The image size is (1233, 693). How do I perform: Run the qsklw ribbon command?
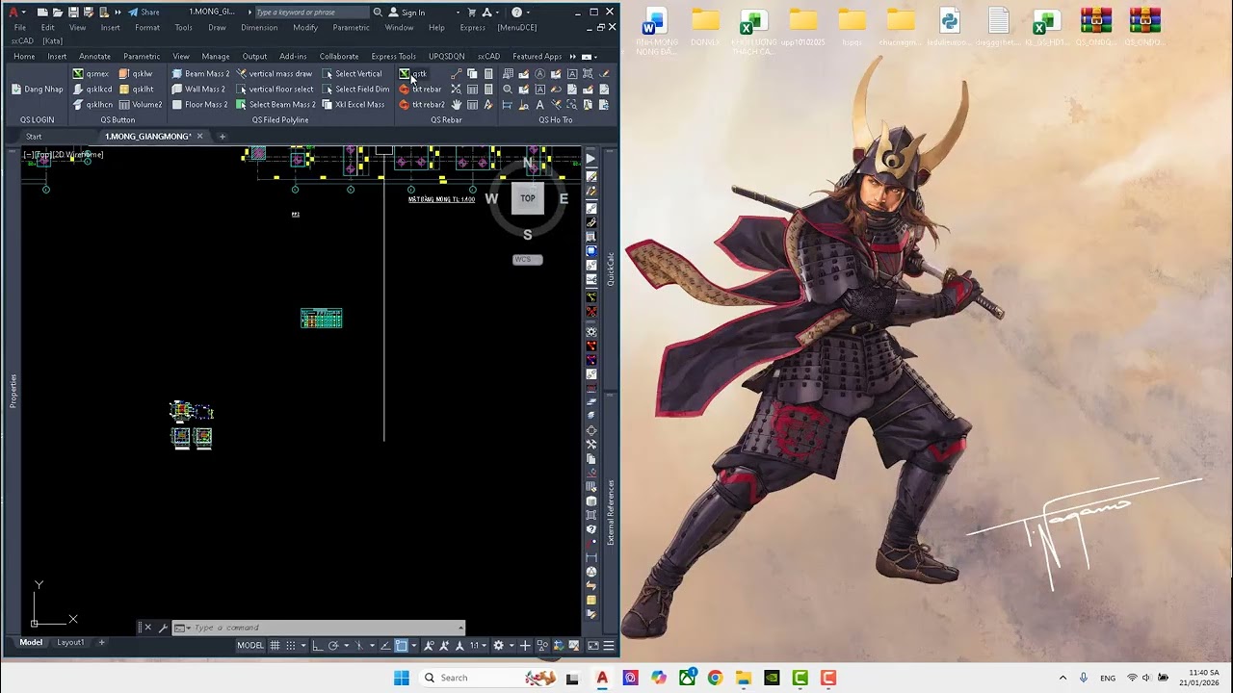(x=136, y=74)
